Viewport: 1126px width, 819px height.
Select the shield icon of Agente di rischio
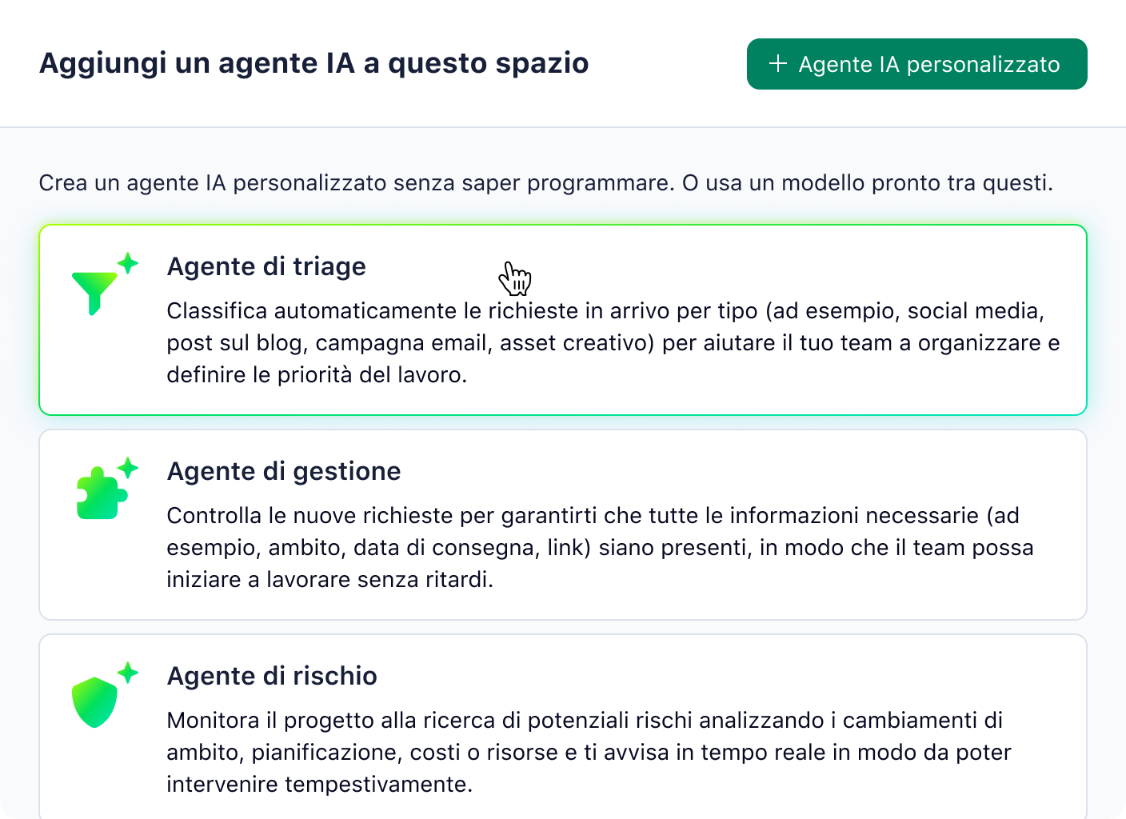pyautogui.click(x=95, y=700)
